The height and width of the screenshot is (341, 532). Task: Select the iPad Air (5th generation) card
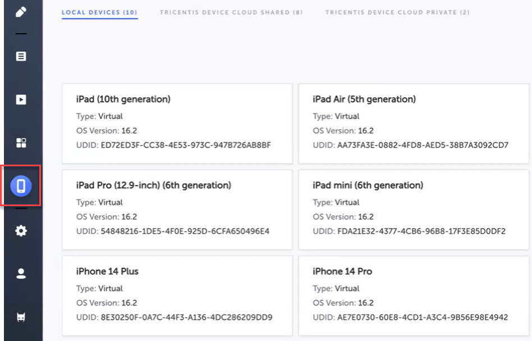(x=413, y=124)
